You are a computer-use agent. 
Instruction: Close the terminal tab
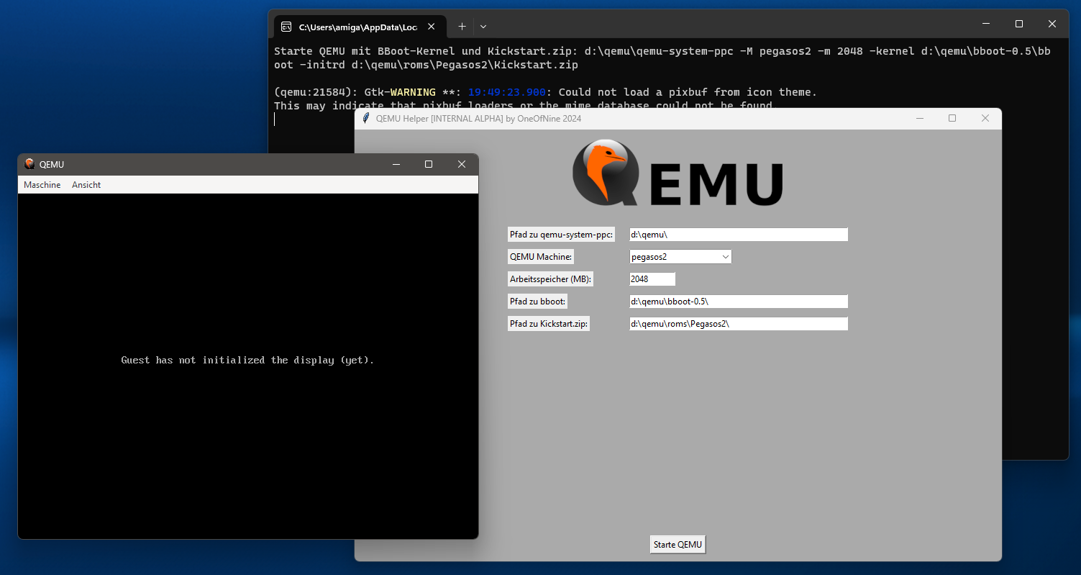pyautogui.click(x=432, y=27)
